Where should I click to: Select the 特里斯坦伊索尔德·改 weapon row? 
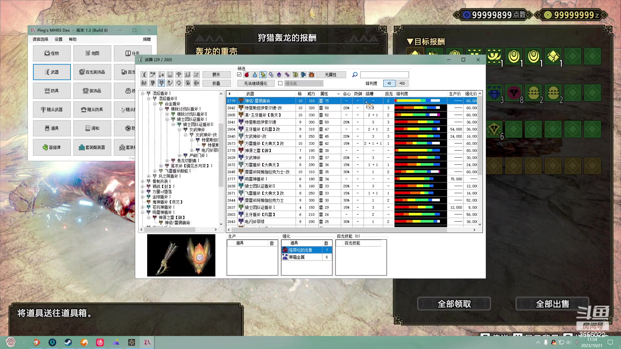coord(352,108)
